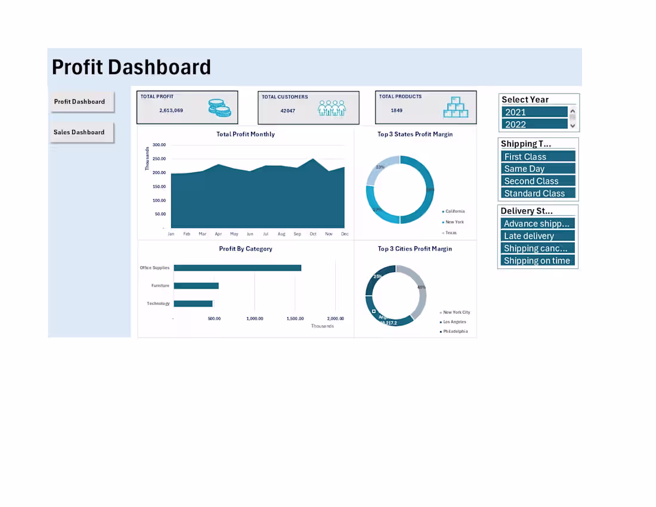Click the up arrow on Select Year slicer
656x507 pixels.
click(572, 110)
